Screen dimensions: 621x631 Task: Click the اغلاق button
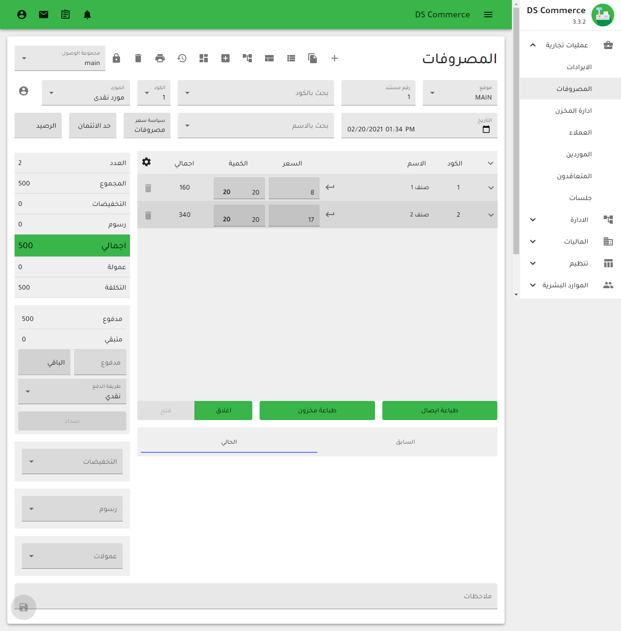223,410
